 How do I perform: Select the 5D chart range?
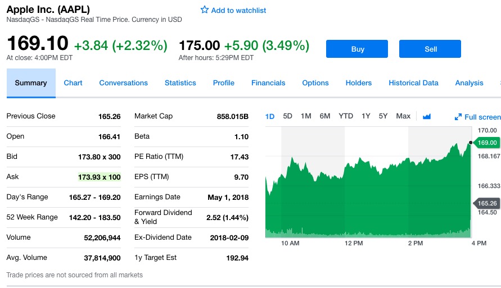click(287, 116)
